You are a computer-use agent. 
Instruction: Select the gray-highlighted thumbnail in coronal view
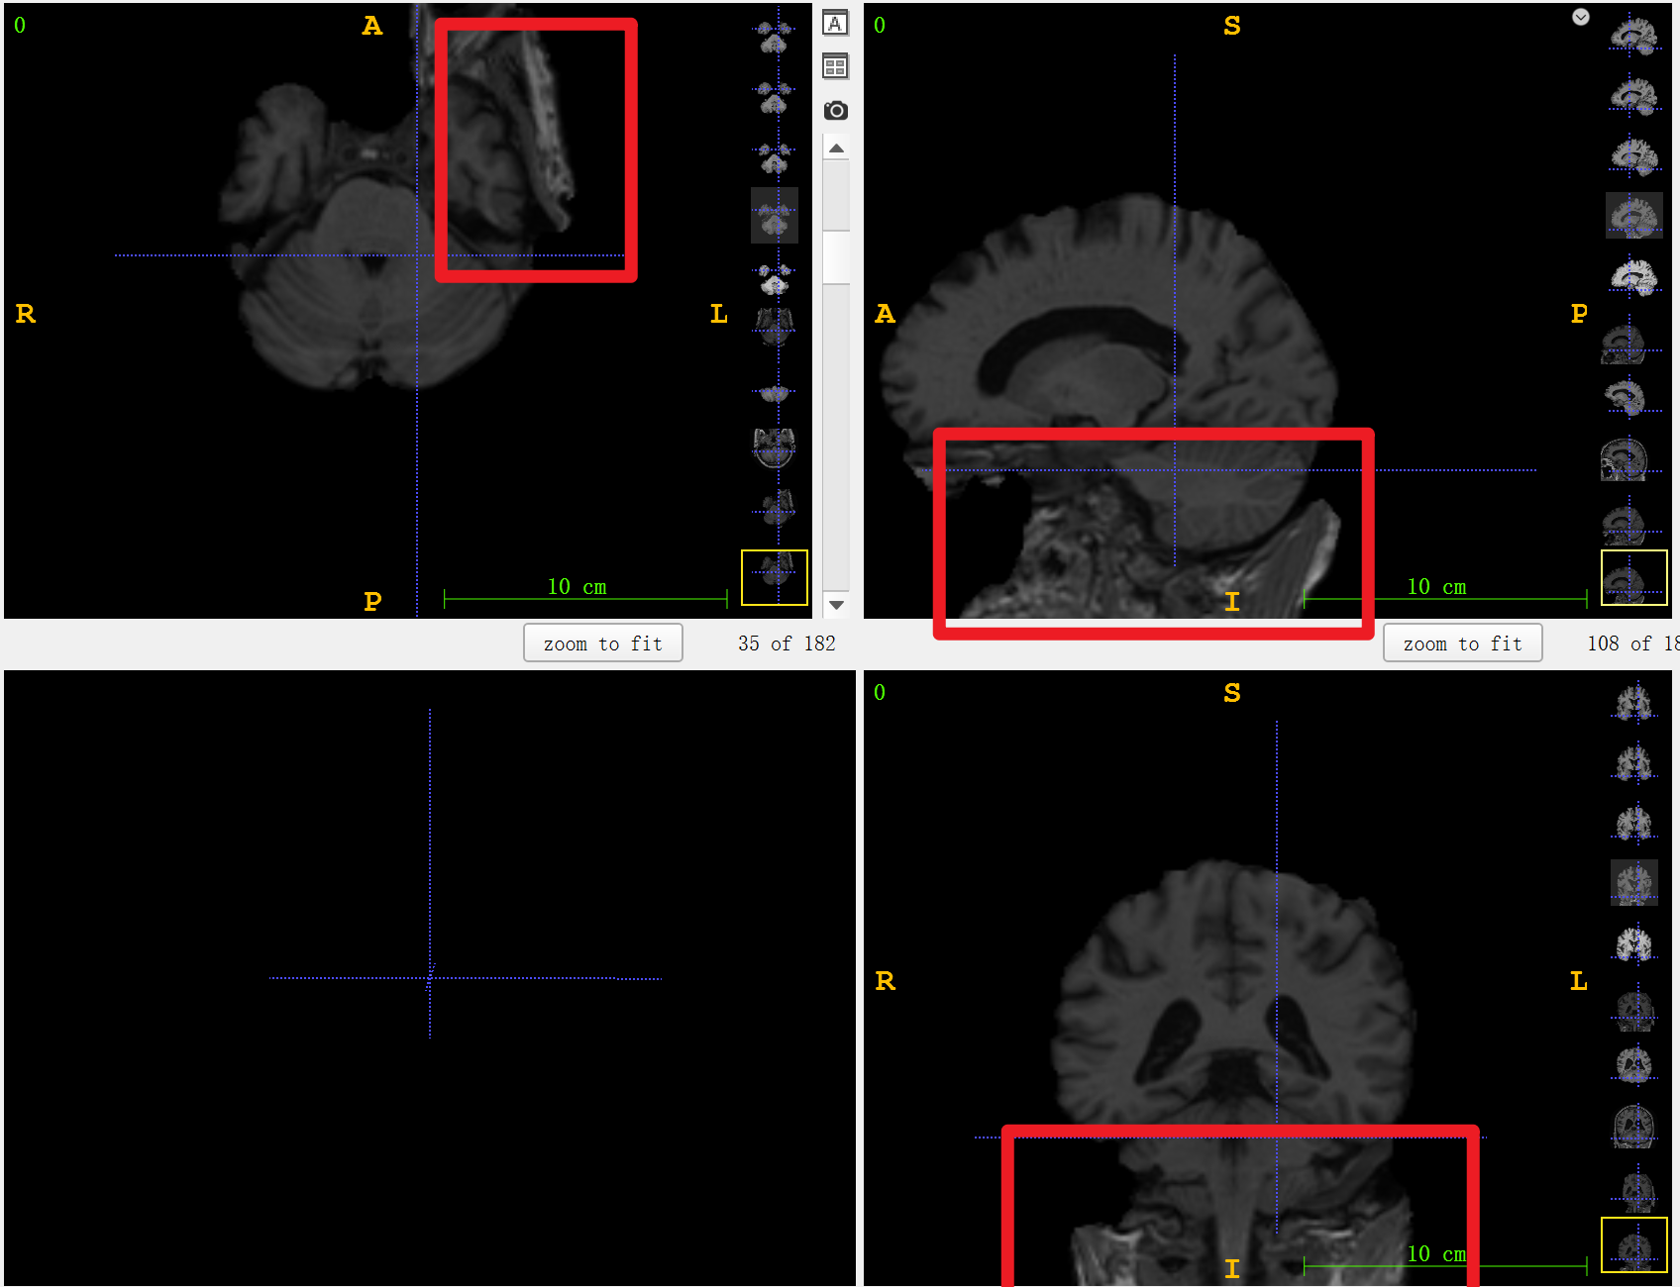[x=1634, y=882]
